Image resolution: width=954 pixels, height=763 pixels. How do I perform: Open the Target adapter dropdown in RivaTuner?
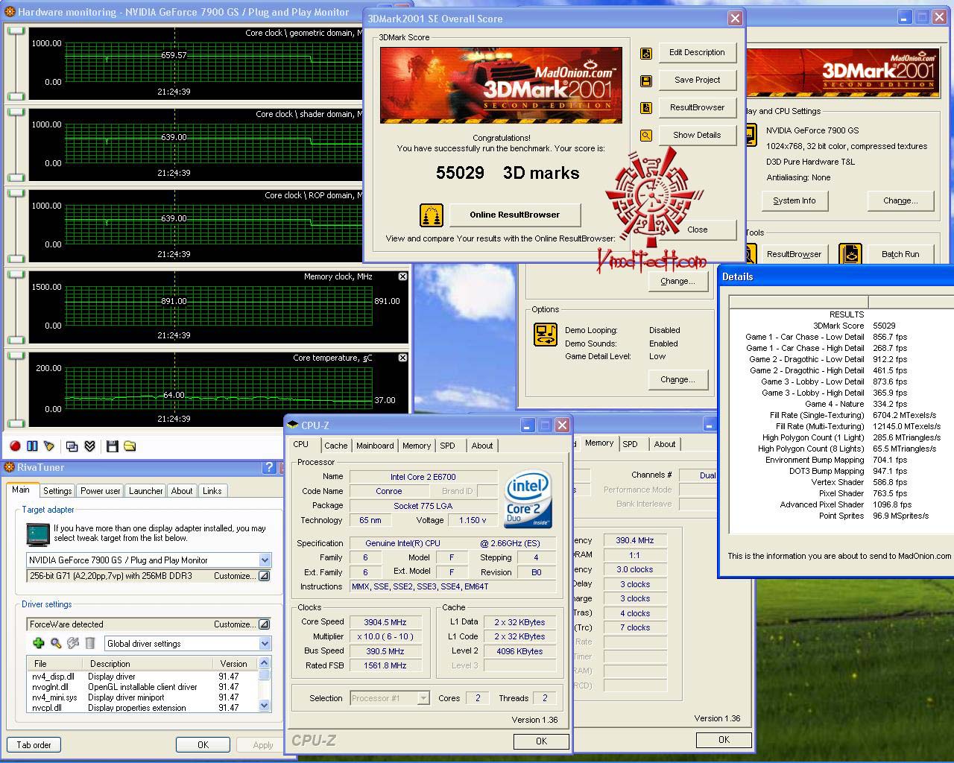tap(265, 560)
